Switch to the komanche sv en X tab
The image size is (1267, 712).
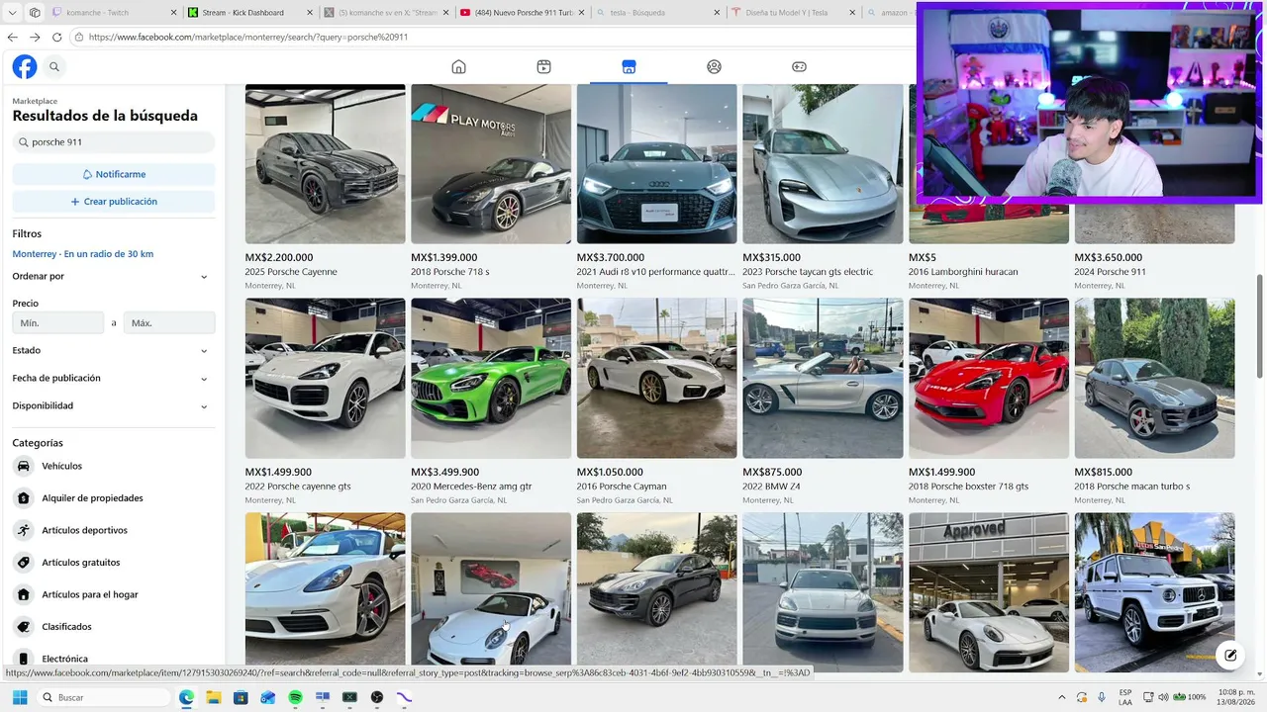(387, 13)
